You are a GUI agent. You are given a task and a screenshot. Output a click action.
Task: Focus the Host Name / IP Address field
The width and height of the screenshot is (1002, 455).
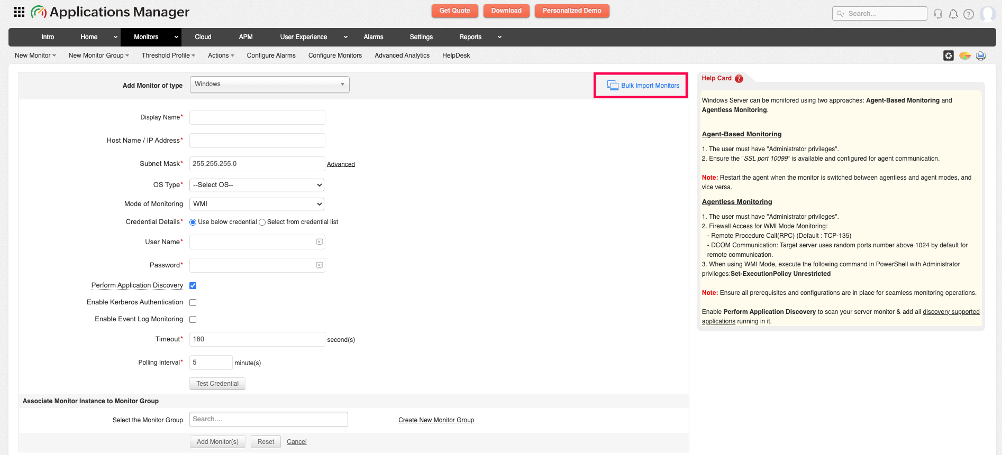tap(257, 141)
